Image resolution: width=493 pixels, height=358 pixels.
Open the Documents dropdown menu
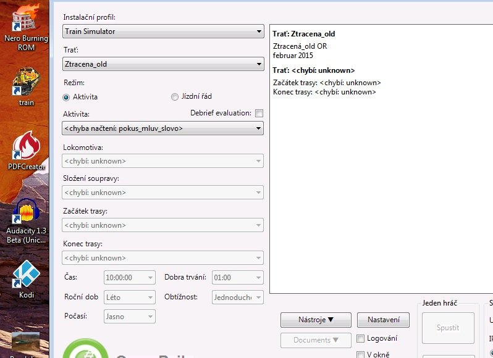point(316,340)
